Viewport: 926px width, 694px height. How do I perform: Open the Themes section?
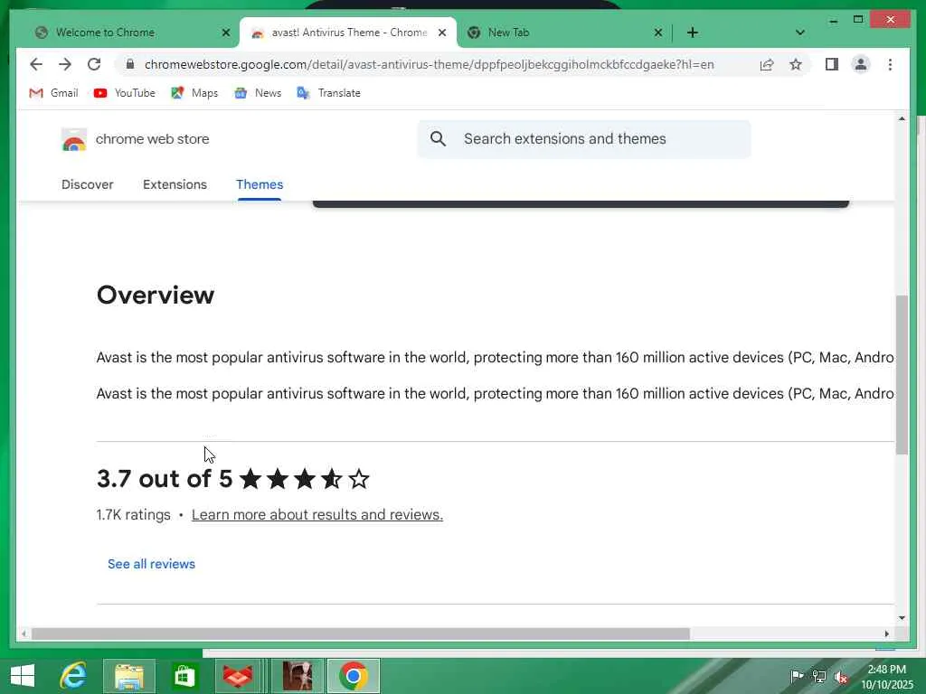(260, 184)
